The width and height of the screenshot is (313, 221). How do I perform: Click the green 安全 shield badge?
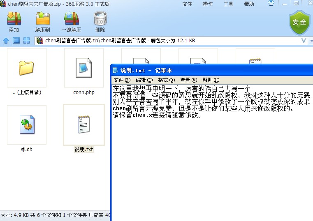coord(299,22)
